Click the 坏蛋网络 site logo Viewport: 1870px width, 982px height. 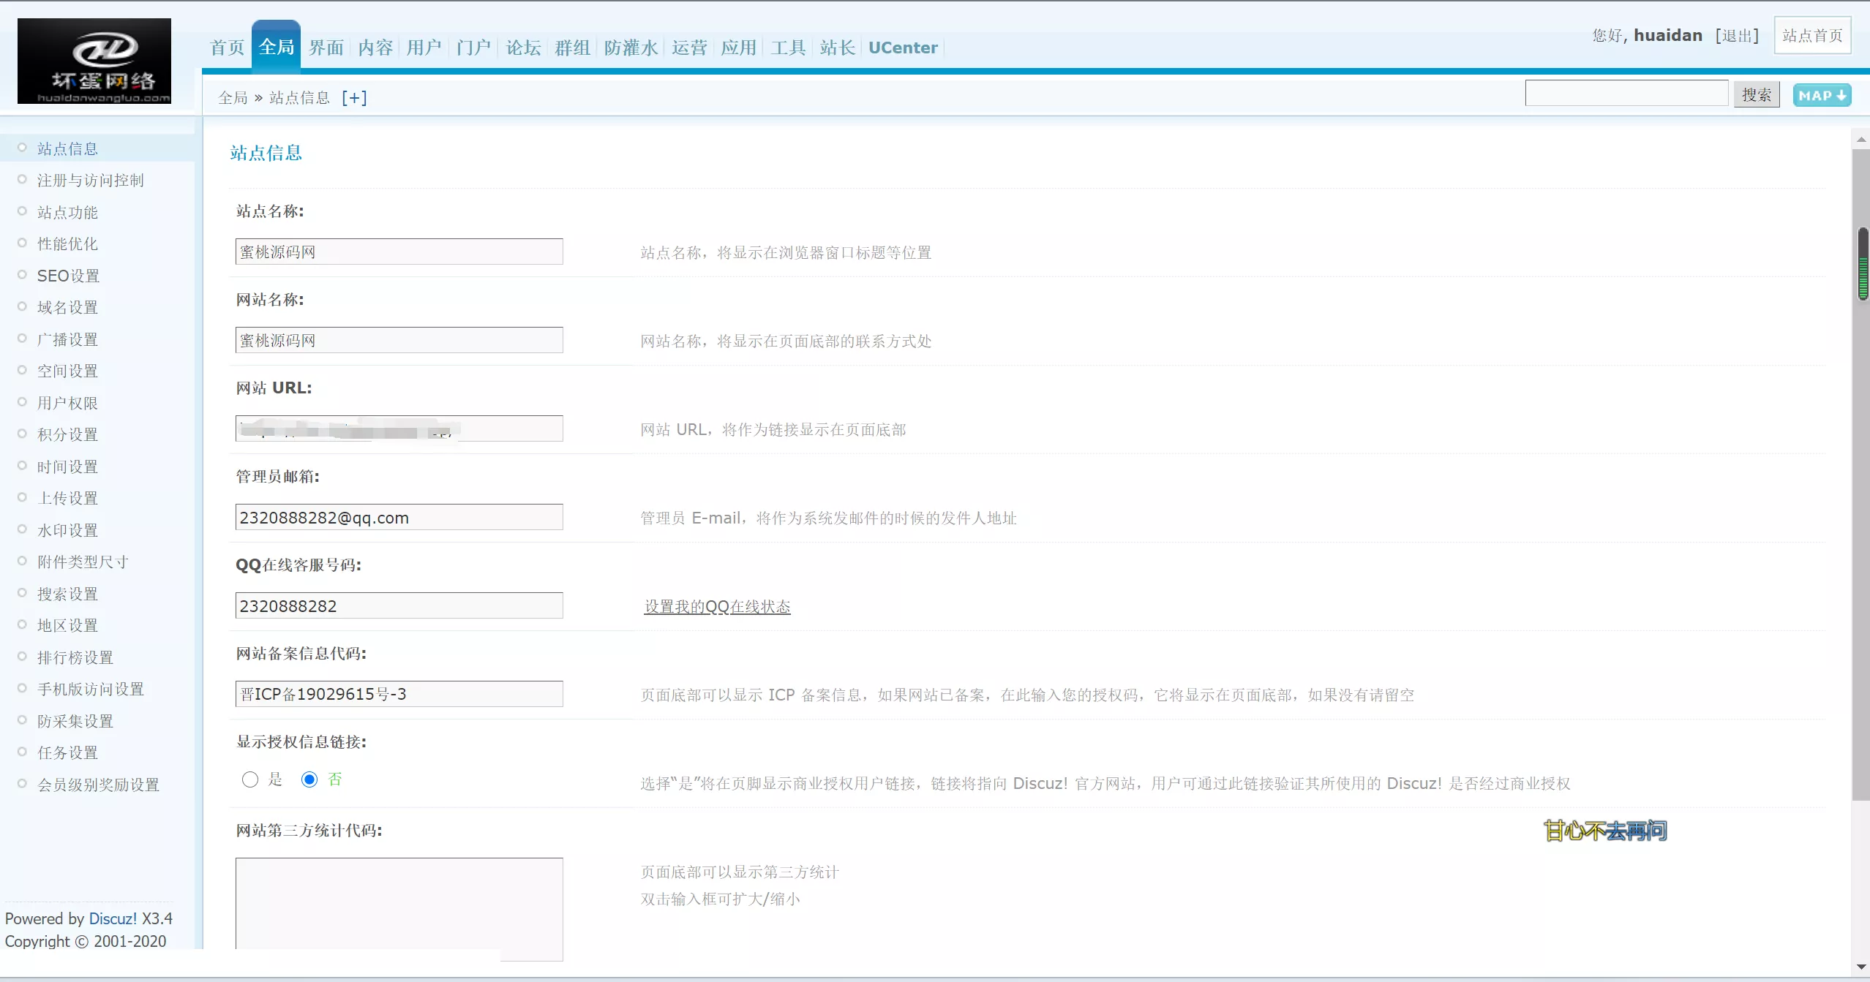pos(94,61)
